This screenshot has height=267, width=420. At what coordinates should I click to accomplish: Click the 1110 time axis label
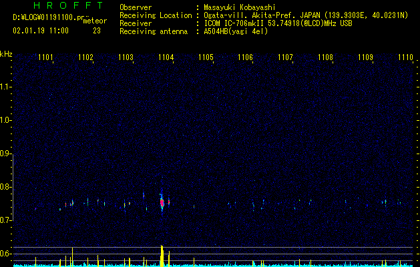[x=405, y=57]
